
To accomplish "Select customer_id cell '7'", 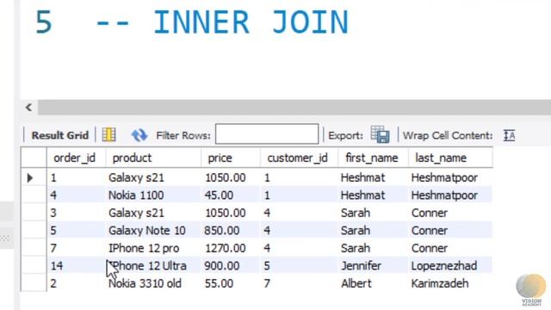I will [x=267, y=283].
